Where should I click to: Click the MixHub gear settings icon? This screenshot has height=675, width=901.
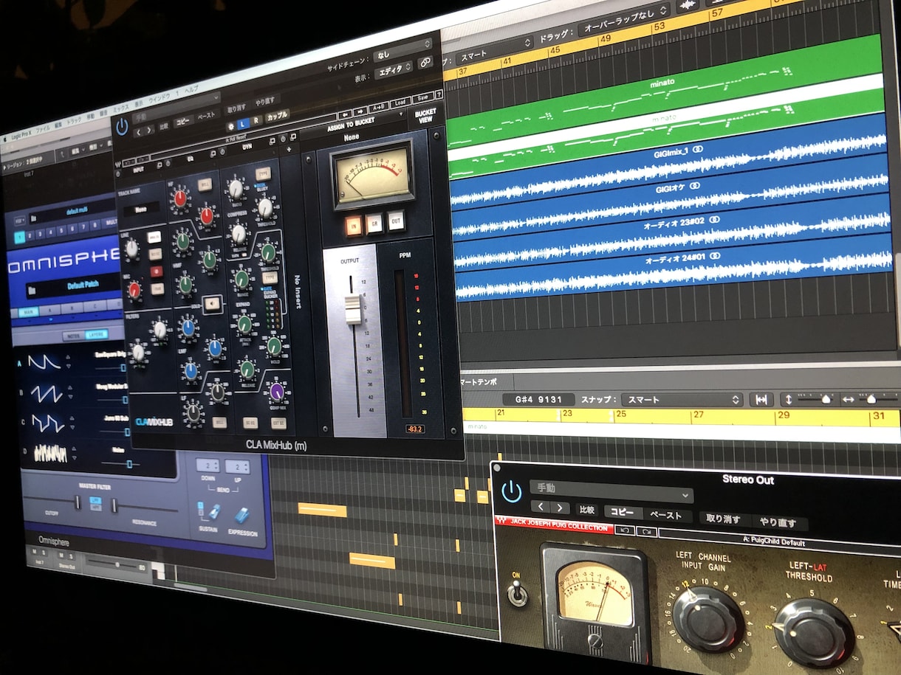click(x=231, y=127)
